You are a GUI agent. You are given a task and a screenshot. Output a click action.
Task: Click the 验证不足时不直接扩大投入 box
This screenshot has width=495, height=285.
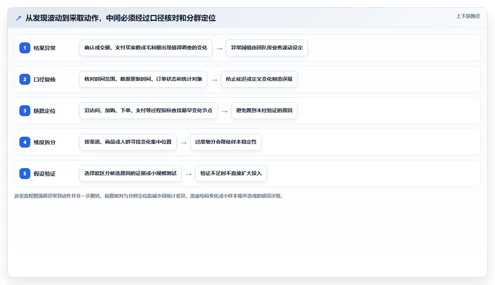231,174
